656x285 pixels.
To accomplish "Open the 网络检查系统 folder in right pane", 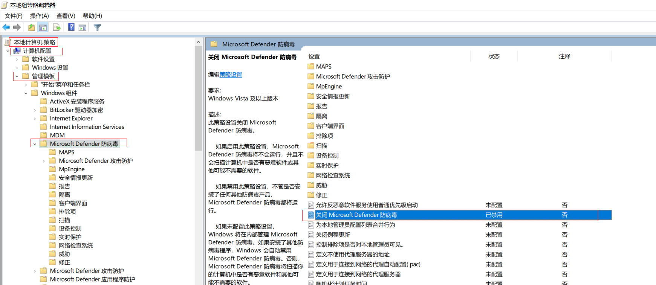I will 333,175.
